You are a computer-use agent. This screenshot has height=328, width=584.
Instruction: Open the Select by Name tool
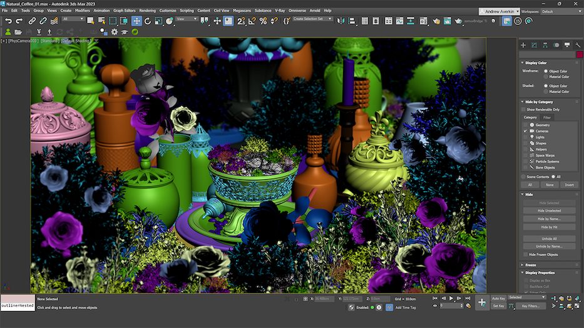[101, 21]
